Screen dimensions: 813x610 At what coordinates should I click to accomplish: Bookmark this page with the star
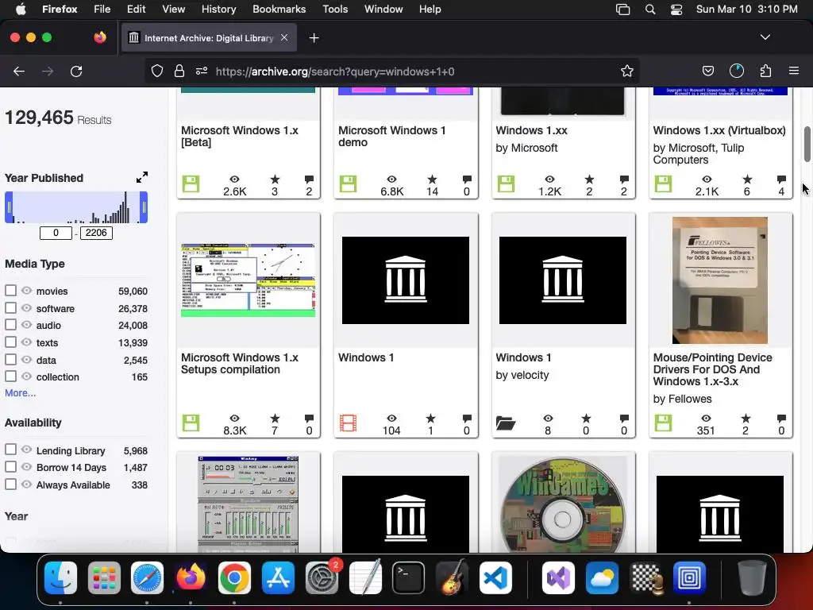tap(627, 71)
